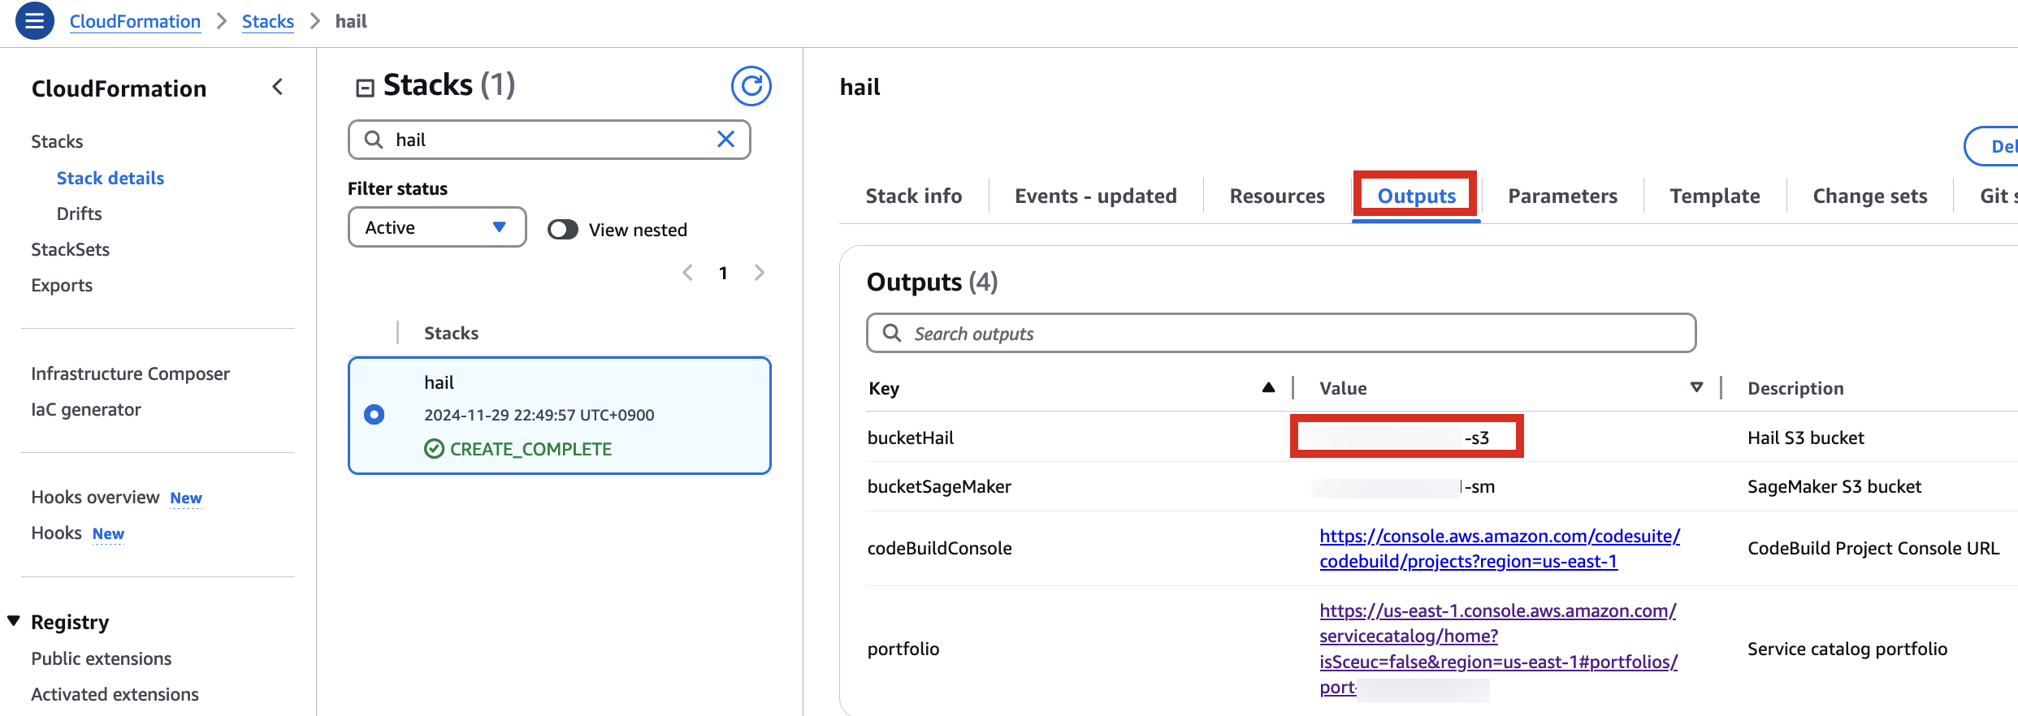This screenshot has height=716, width=2018.
Task: Focus the stacks search field
Action: coord(549,140)
